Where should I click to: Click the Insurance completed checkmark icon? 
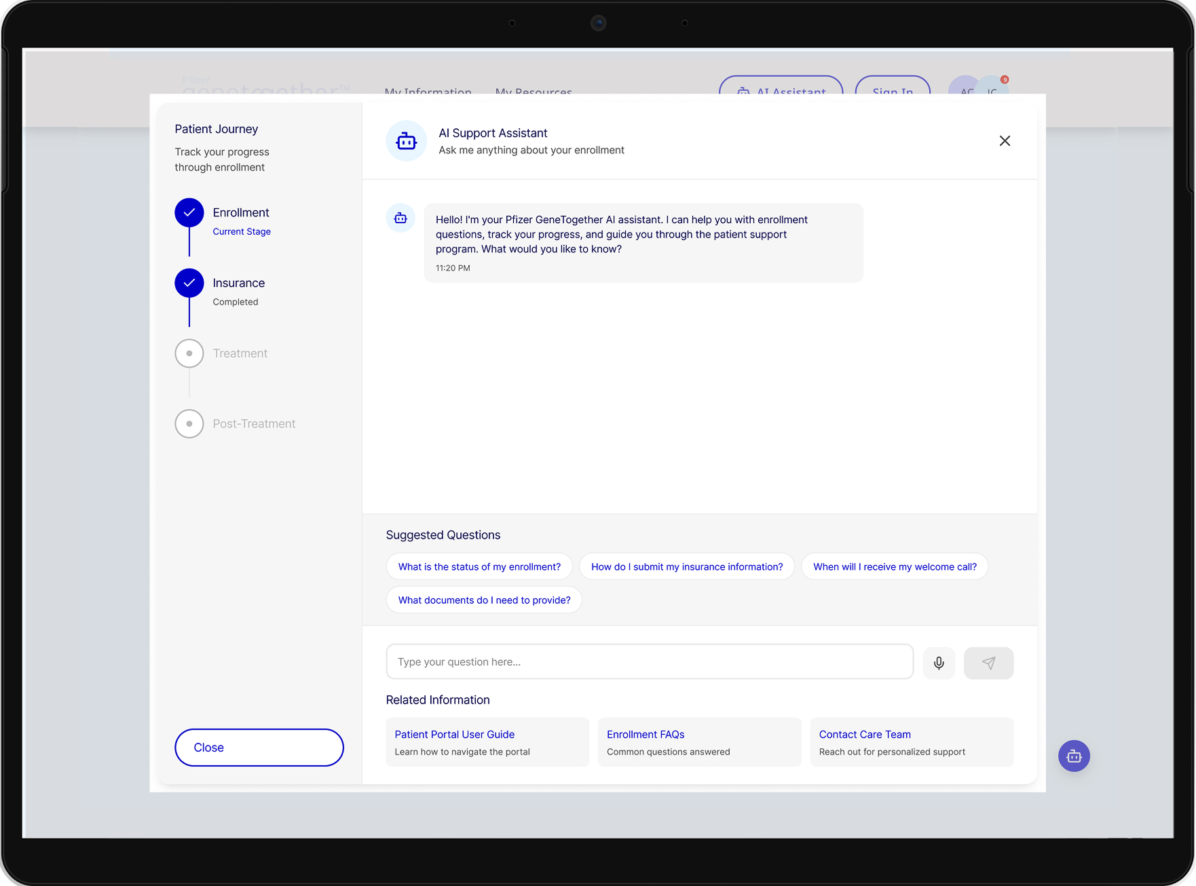[189, 283]
